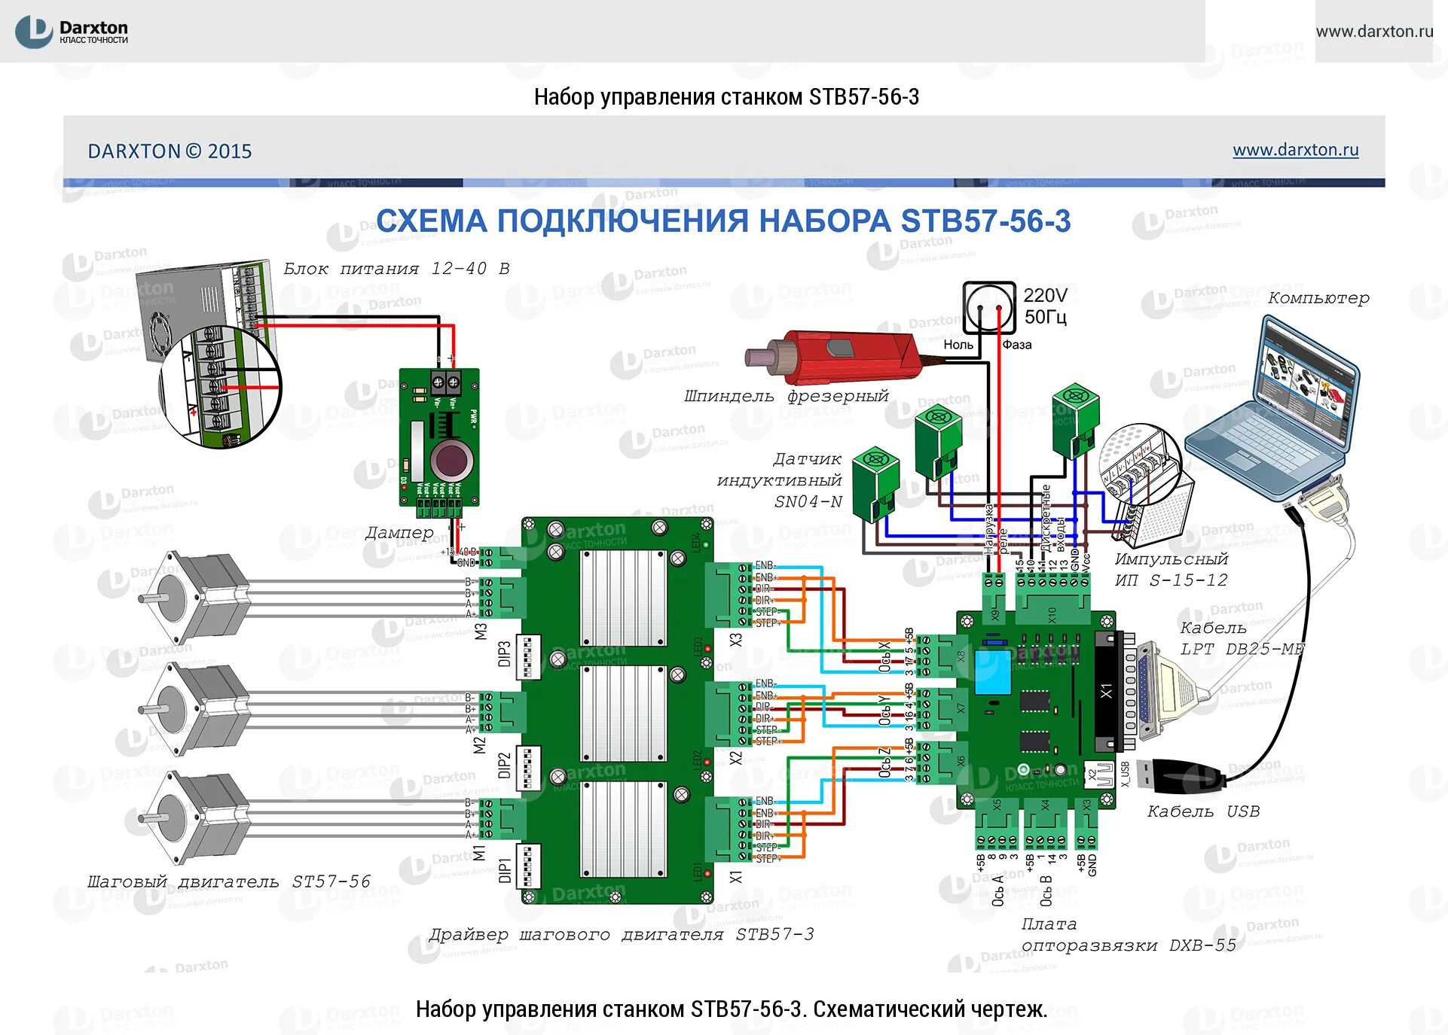Select the 'Драйвер шагового двигателя STB57-3' label
The image size is (1448, 1035).
(x=622, y=935)
